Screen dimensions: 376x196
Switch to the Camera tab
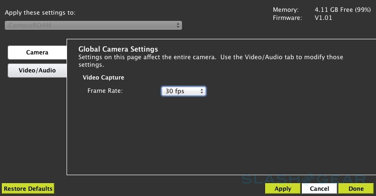[37, 53]
